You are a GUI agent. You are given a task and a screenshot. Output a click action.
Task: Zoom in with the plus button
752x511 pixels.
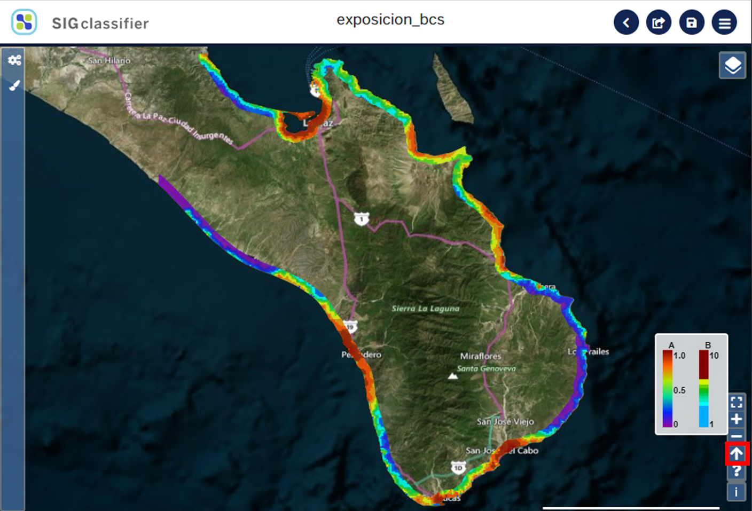[737, 419]
